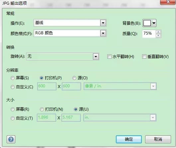176x148 pixels.
Task: Select 屏幕(R) size radio button
Action: (x=13, y=109)
